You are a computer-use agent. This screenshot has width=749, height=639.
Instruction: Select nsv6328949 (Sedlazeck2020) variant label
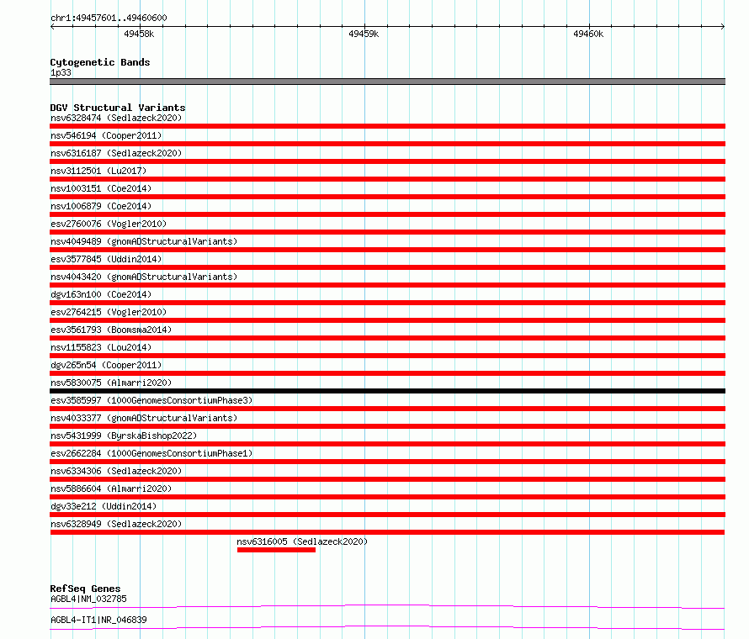tap(116, 524)
